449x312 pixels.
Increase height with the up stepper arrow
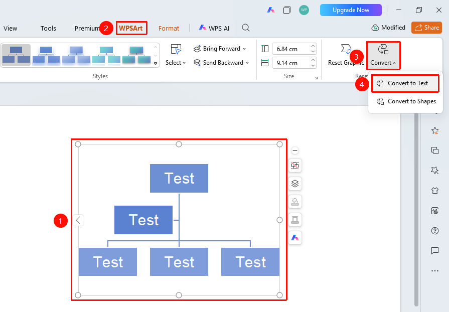point(313,46)
